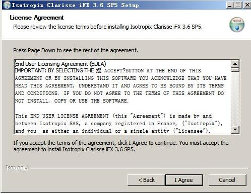251x194 pixels.
Task: Click the license scrollbar up arrow
Action: 235,64
